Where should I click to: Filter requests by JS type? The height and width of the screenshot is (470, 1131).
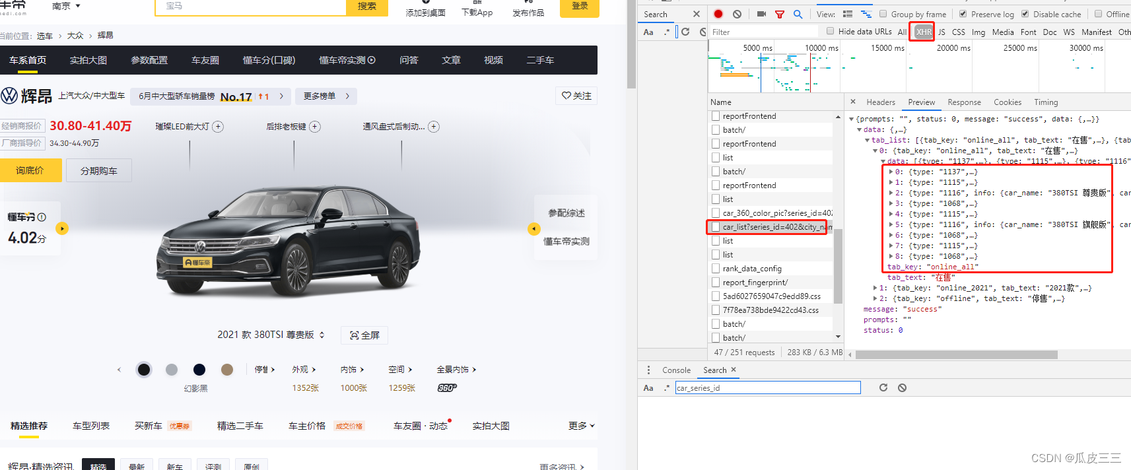pos(942,32)
